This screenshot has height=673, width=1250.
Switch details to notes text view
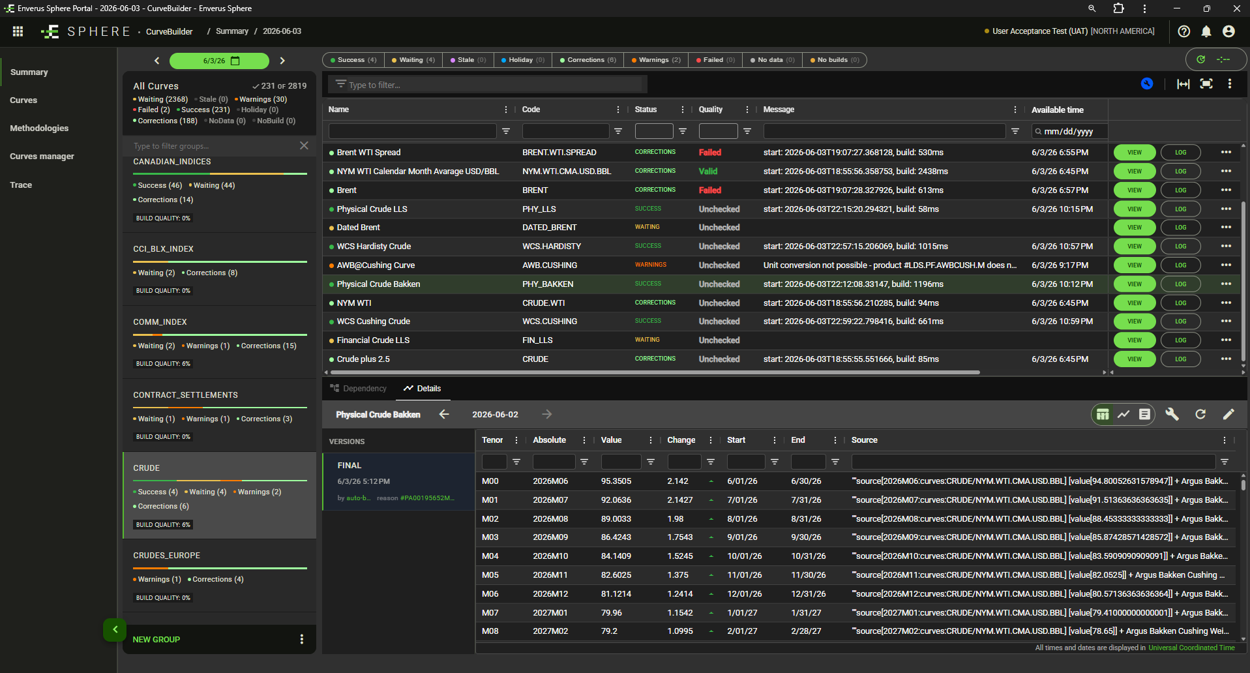pyautogui.click(x=1144, y=414)
